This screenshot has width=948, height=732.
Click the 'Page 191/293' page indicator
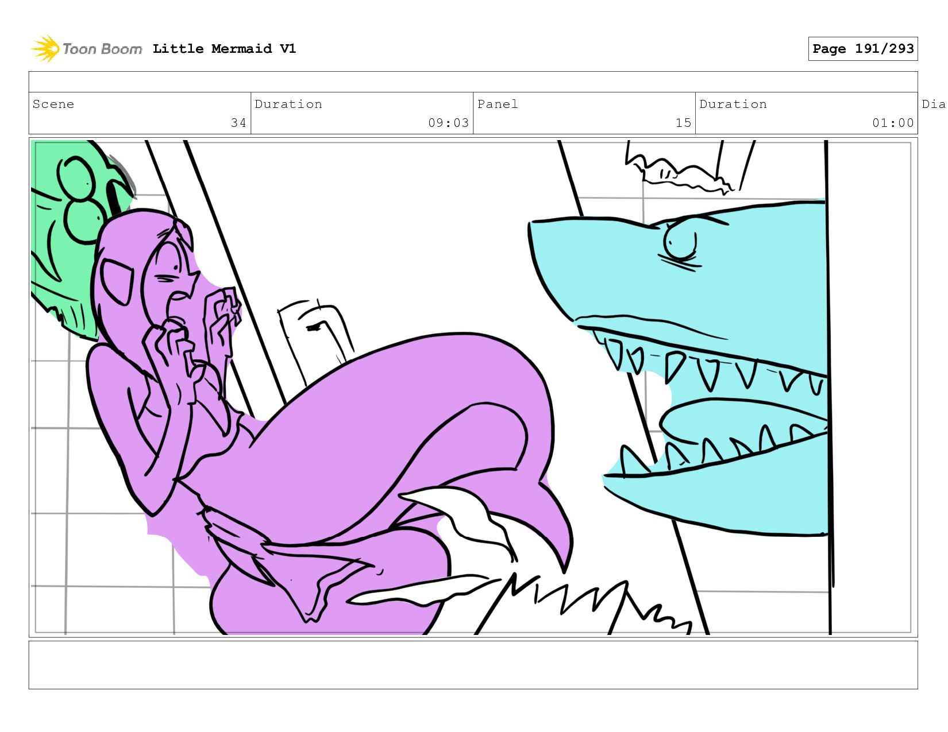(862, 49)
